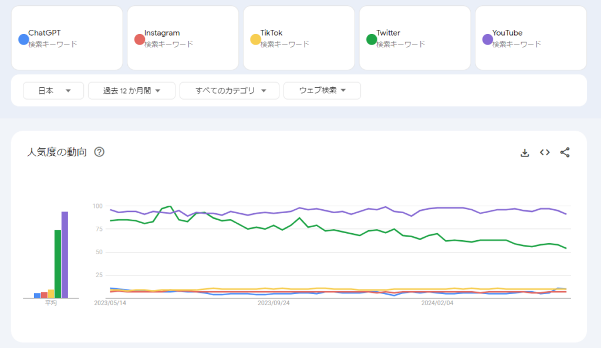Select the ChatGPT search term card
Screen dimensions: 601x348
click(x=67, y=38)
